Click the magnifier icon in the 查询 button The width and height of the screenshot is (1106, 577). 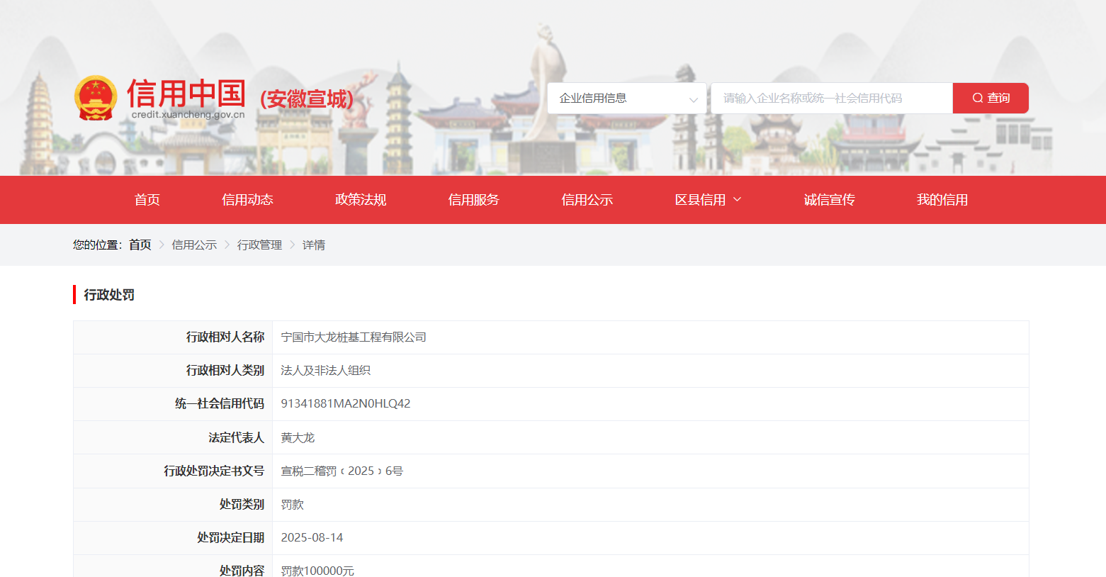click(978, 98)
